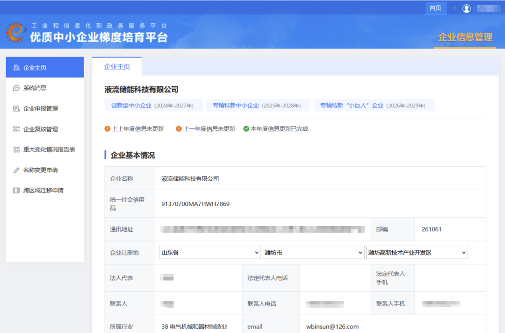Click the 专精特新"小巨人"企业 tag

[x=374, y=106]
